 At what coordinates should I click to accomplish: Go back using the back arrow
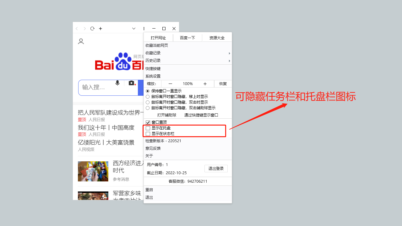77,28
